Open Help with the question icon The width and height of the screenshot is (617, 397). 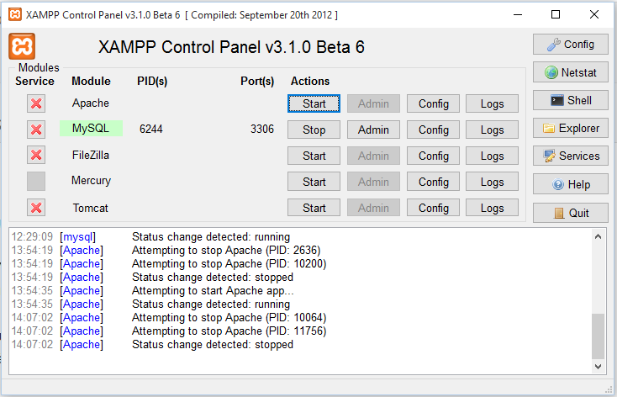(x=570, y=184)
